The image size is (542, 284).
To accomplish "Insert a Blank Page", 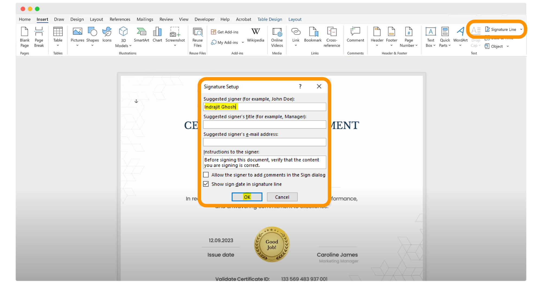I will click(x=24, y=37).
